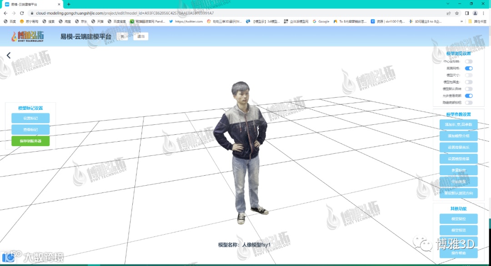Image resolution: width=491 pixels, height=266 pixels.
Task: Click the 其他功能 heading
Action: click(458, 208)
